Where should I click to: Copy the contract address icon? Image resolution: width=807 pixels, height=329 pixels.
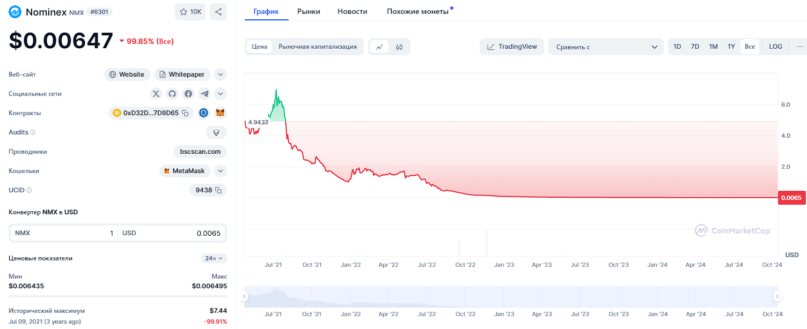[185, 113]
